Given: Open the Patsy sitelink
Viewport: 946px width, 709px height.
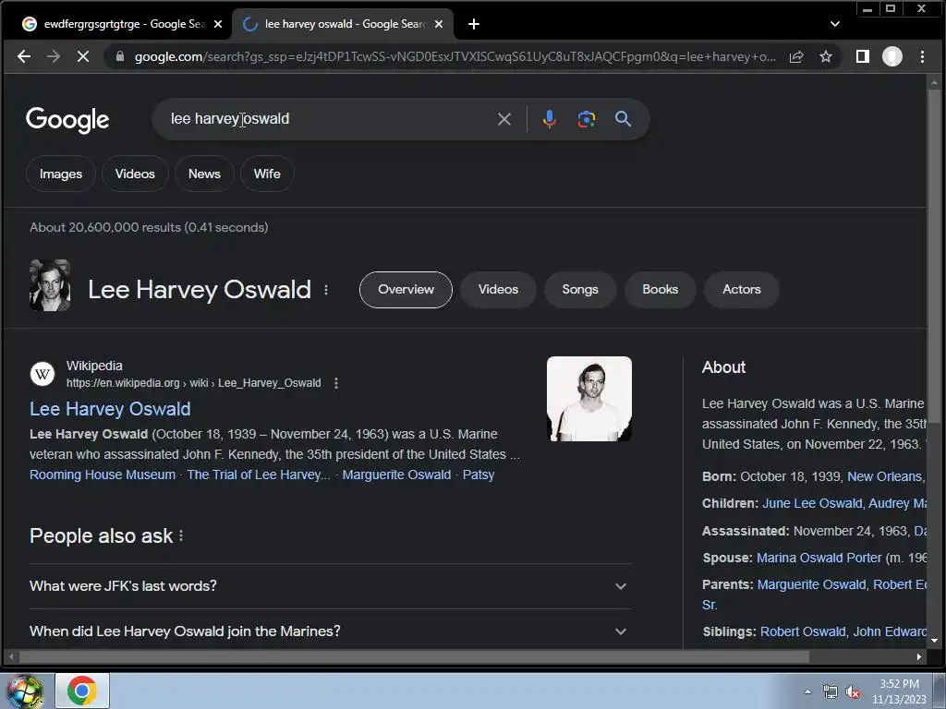Looking at the screenshot, I should [x=479, y=475].
